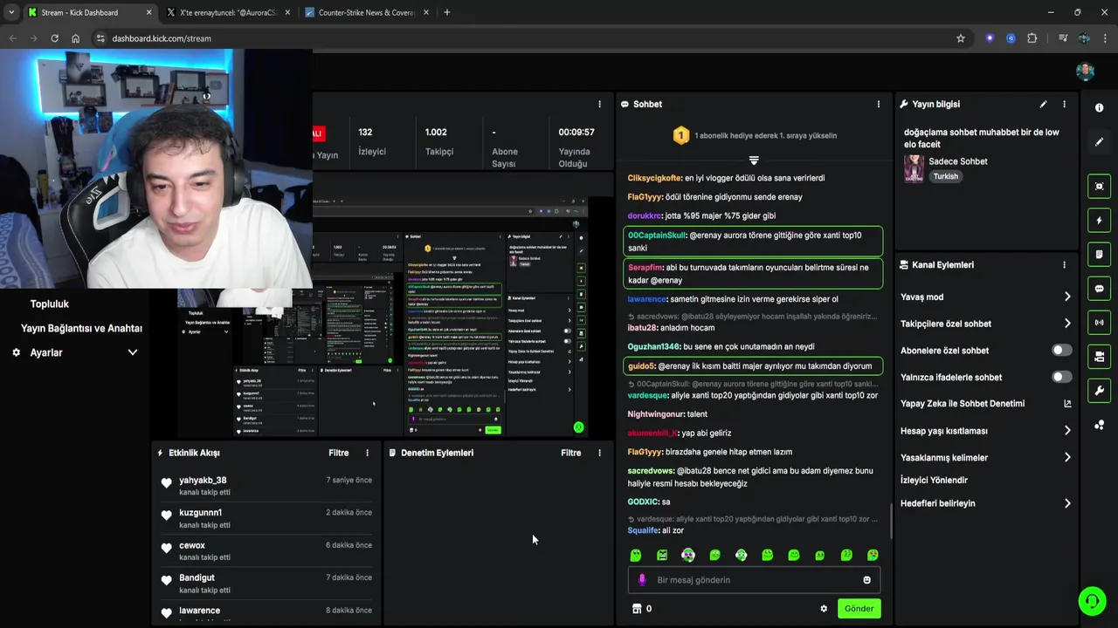Click username Oguzhan1346 in chat
This screenshot has height=628, width=1118.
click(653, 347)
